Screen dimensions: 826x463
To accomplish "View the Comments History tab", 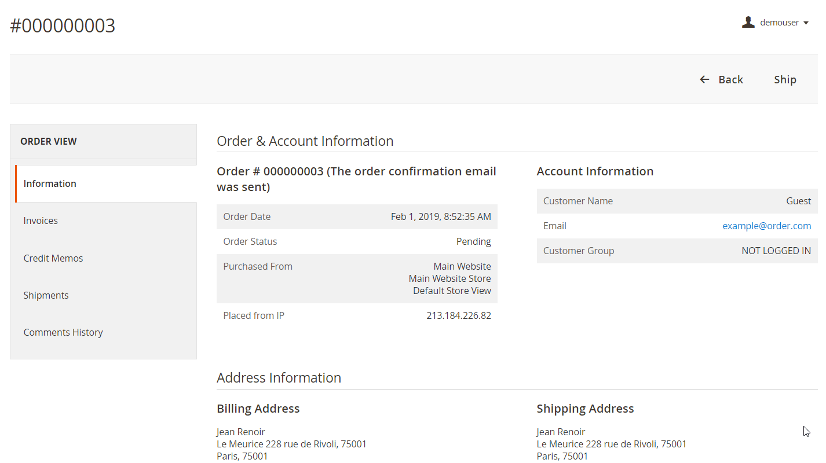I will [63, 332].
